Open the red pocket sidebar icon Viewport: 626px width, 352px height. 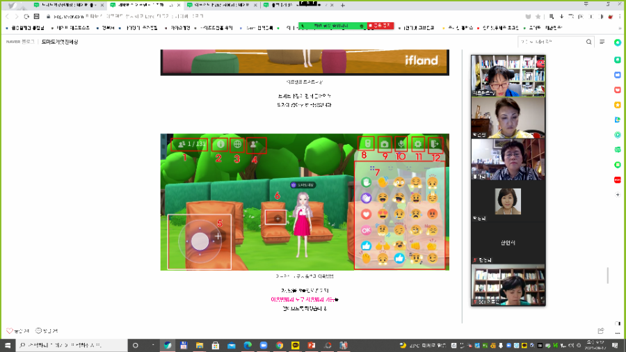(x=618, y=90)
